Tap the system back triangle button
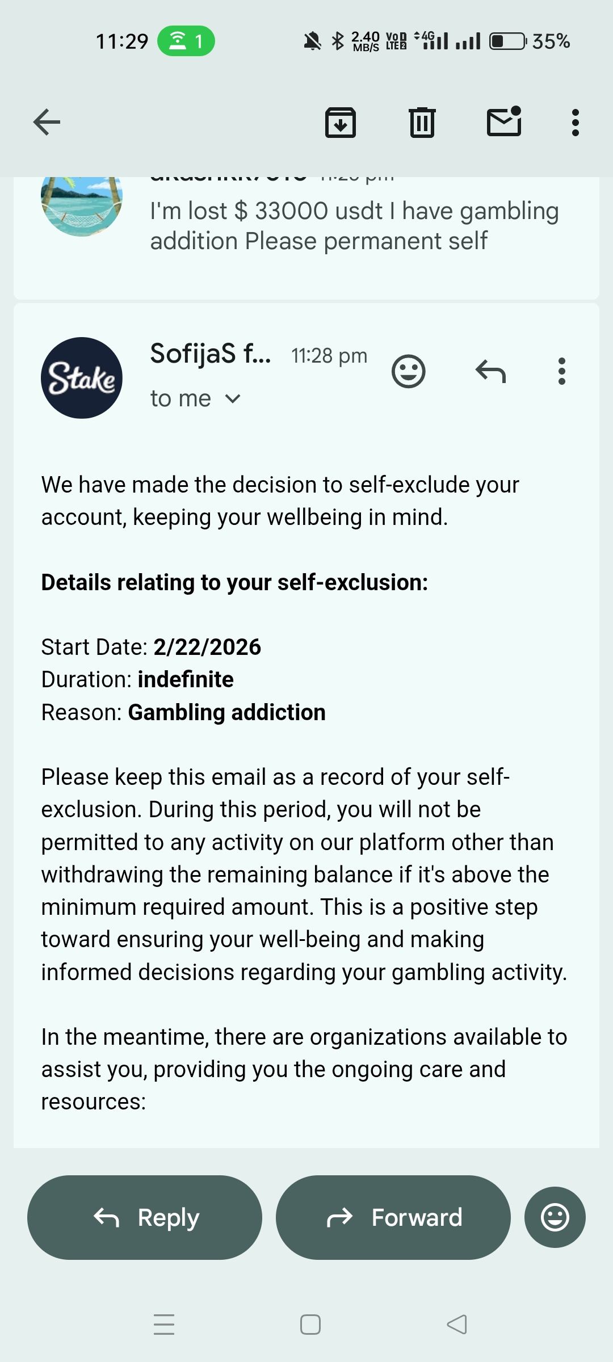This screenshot has height=1362, width=613. pyautogui.click(x=457, y=1324)
